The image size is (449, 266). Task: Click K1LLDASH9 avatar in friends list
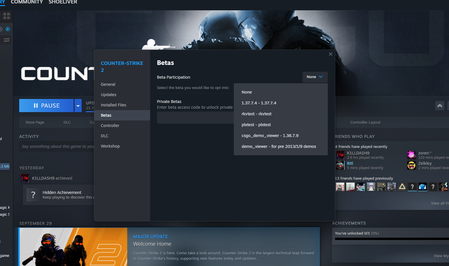pyautogui.click(x=340, y=155)
